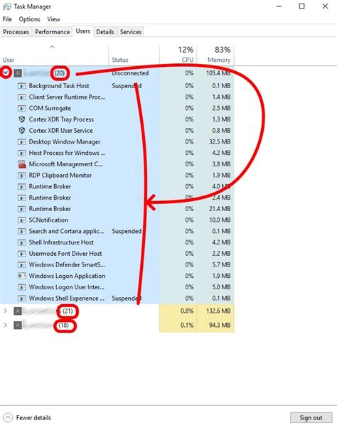The width and height of the screenshot is (337, 430).
Task: Click the Microsoft Management Console toolbox icon
Action: pyautogui.click(x=21, y=164)
